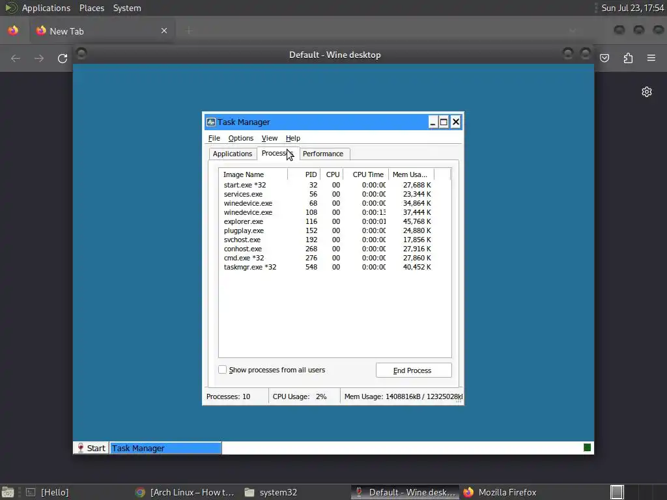Click the Firefox View icon left of tabs
The height and width of the screenshot is (500, 667).
13,31
